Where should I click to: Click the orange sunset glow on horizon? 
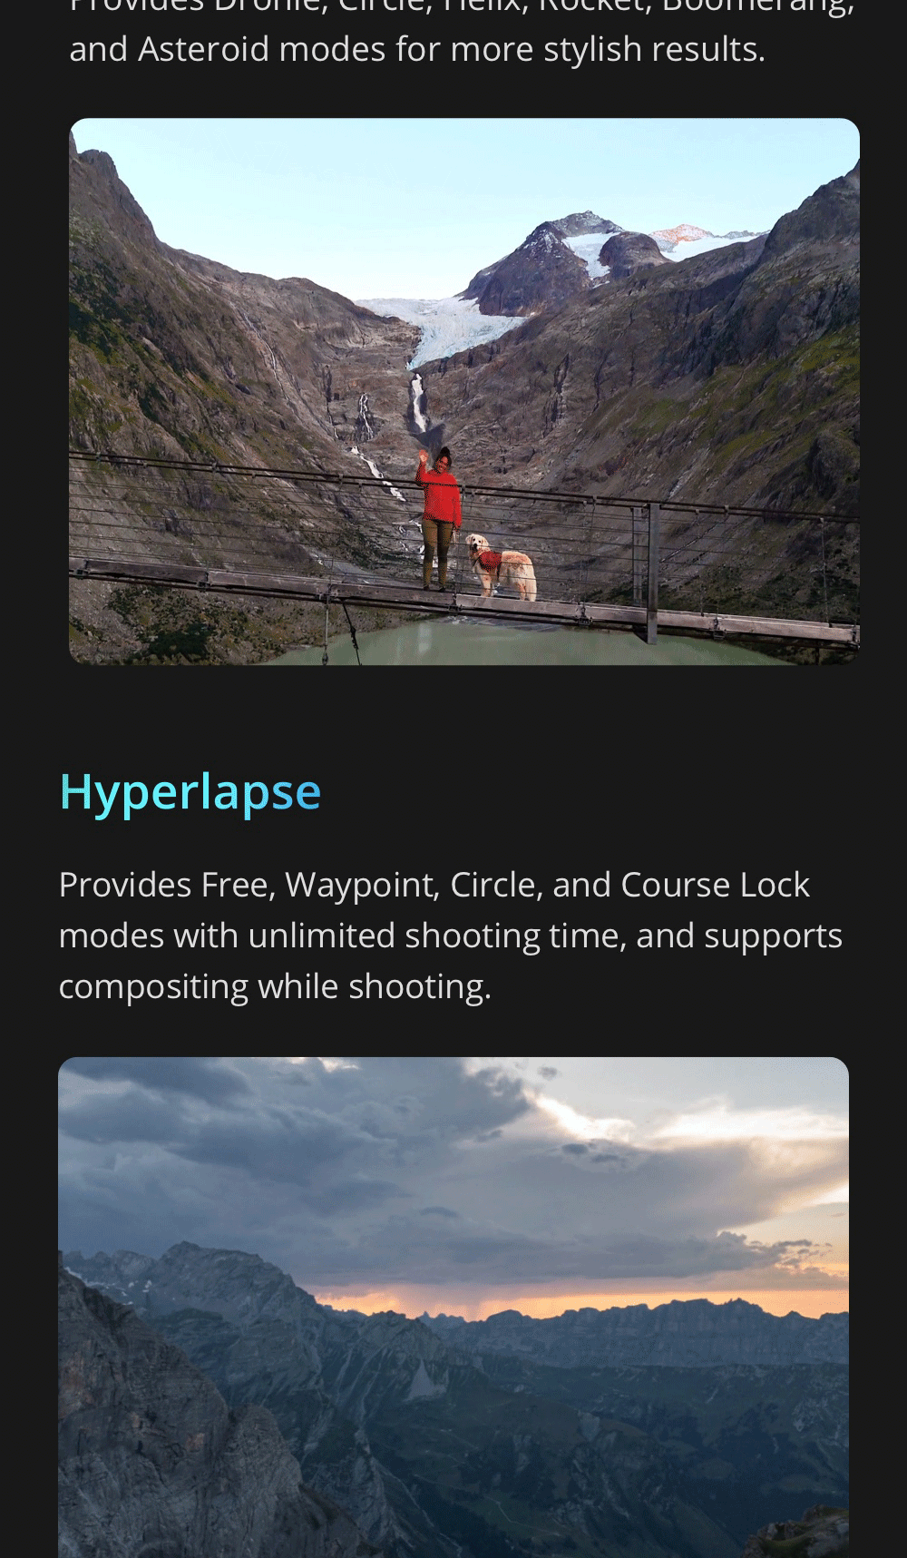pyautogui.click(x=580, y=1305)
